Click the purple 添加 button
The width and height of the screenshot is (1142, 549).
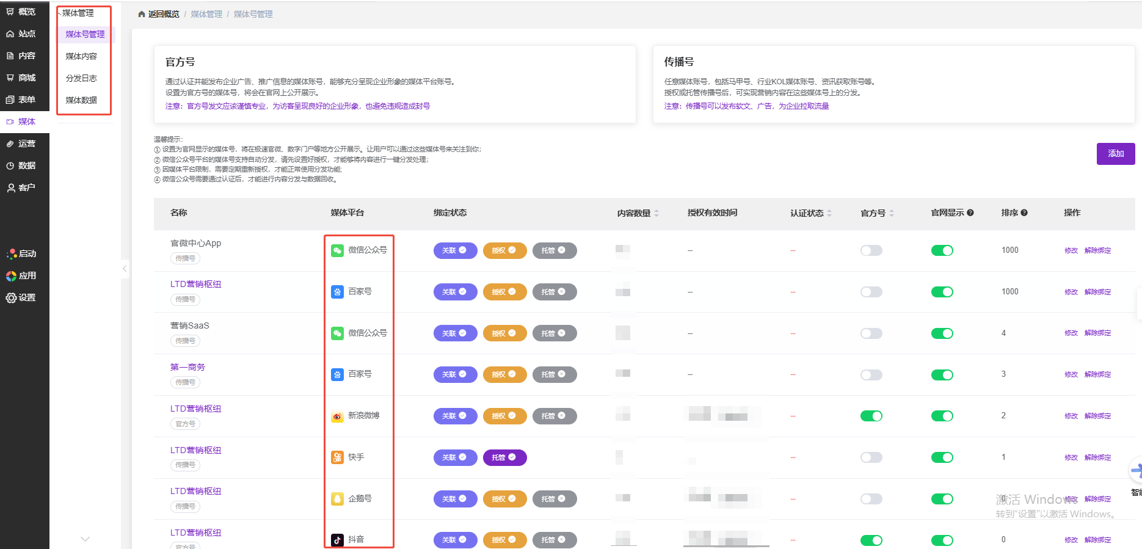1115,154
